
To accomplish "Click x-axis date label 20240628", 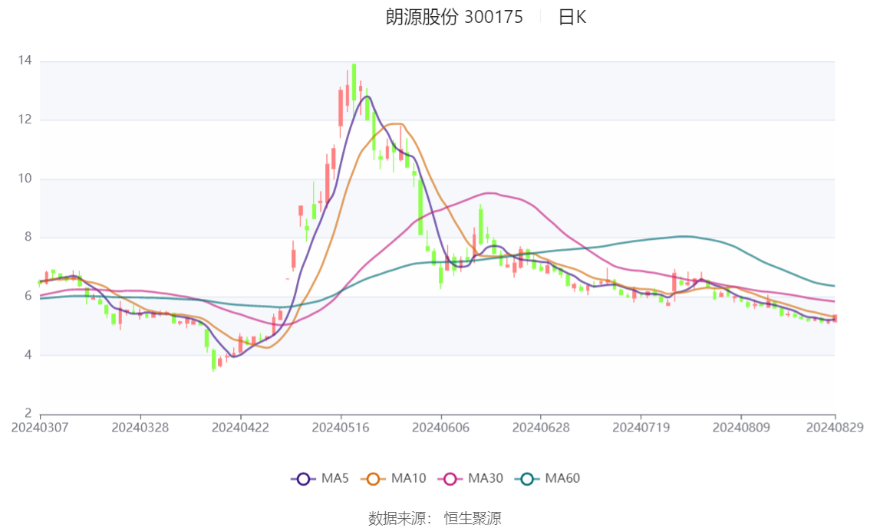I will point(540,428).
